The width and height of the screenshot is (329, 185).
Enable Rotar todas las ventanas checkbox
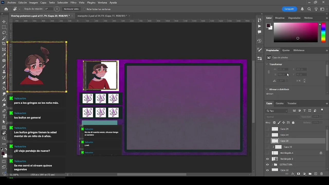(84, 9)
